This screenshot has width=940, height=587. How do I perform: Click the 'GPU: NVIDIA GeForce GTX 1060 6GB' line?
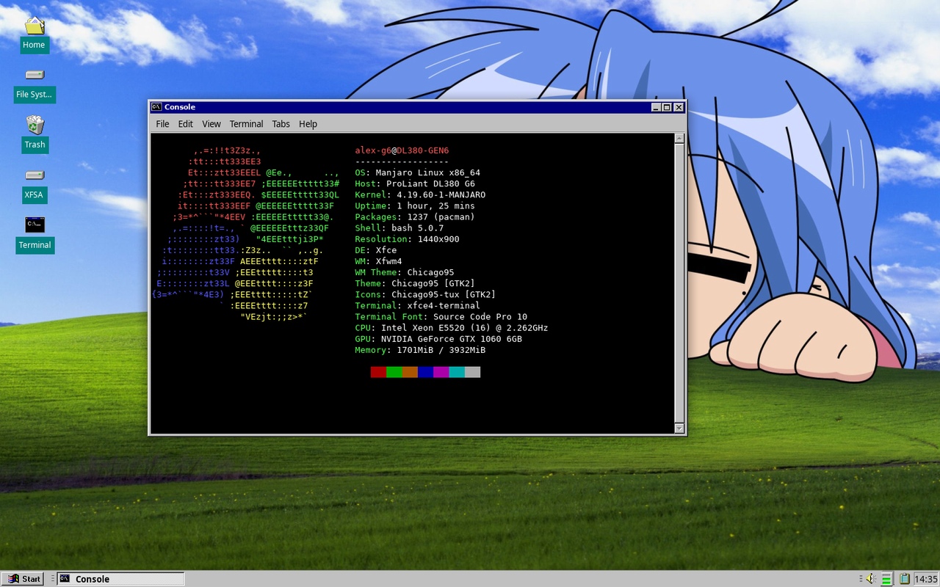(438, 339)
